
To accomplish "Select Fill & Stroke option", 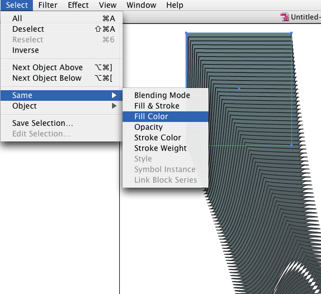I will pos(166,106).
